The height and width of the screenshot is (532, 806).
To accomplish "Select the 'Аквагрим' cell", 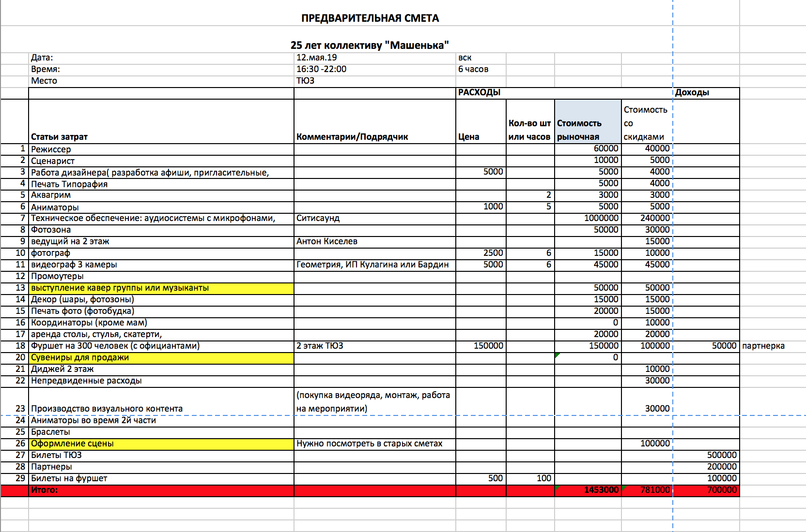I will click(161, 195).
